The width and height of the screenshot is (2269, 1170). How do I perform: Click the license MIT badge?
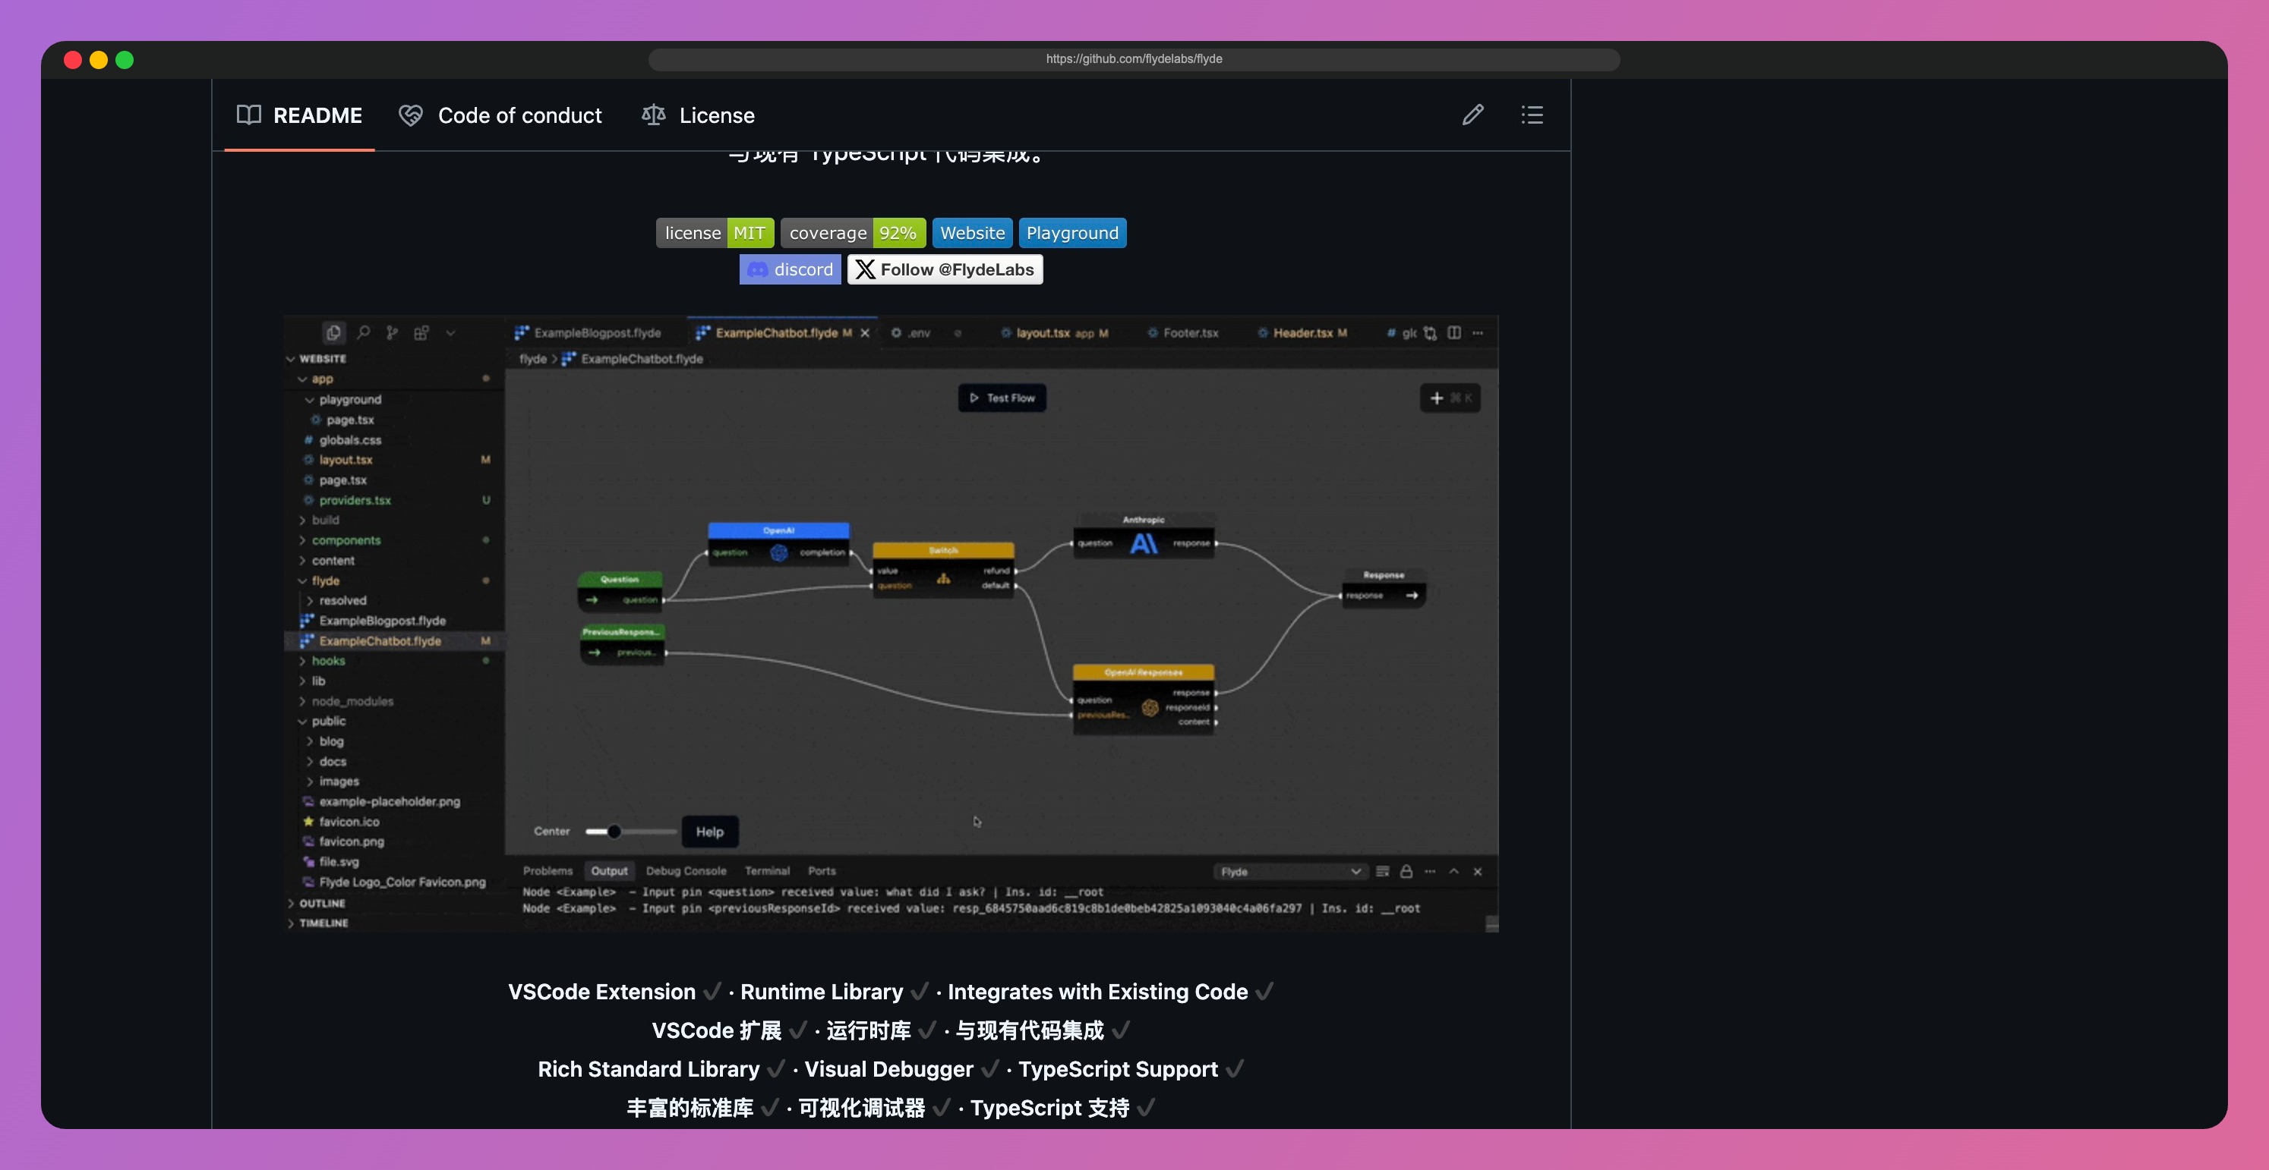click(x=715, y=233)
